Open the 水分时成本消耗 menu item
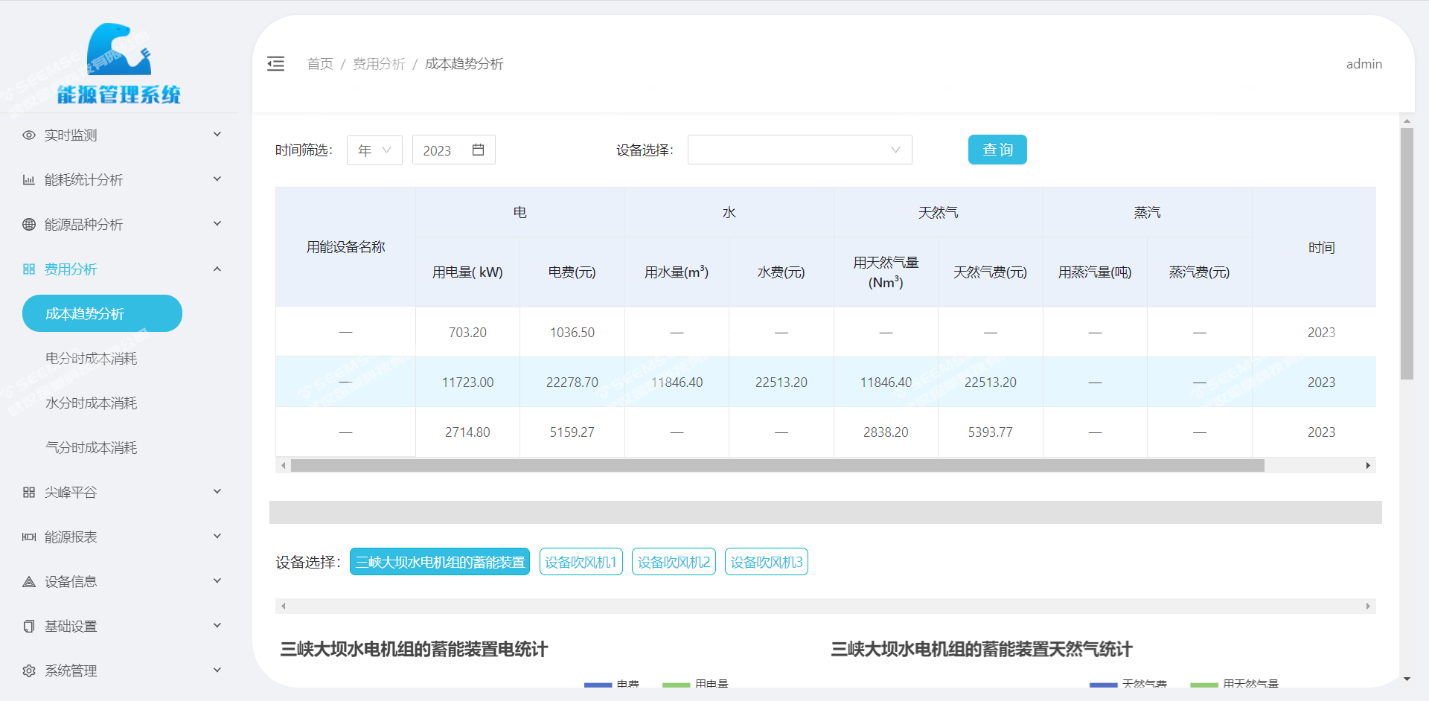1429x701 pixels. (x=91, y=403)
